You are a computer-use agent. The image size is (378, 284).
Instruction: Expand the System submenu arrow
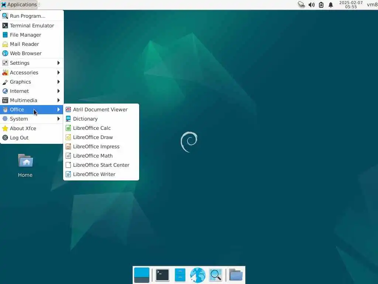pyautogui.click(x=58, y=119)
